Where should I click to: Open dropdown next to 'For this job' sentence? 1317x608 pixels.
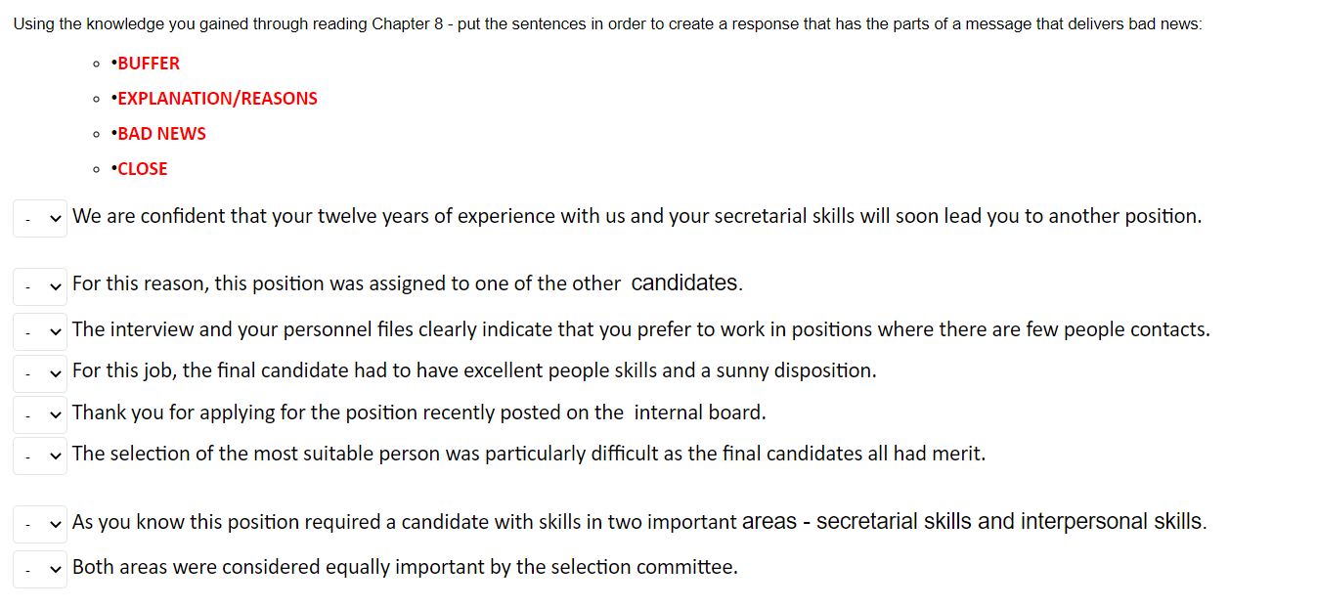[40, 372]
